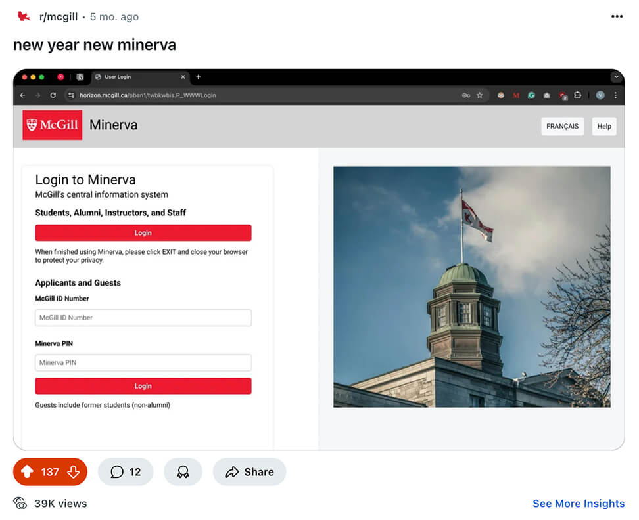Bookmark the page with the star icon
Viewport: 639px width, 520px height.
pyautogui.click(x=480, y=95)
